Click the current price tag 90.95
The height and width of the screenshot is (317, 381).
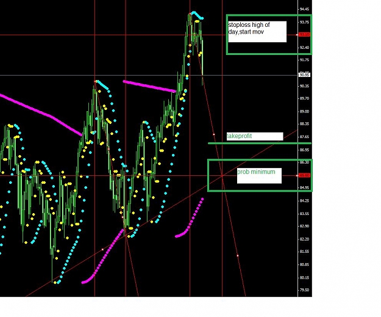[x=304, y=75]
